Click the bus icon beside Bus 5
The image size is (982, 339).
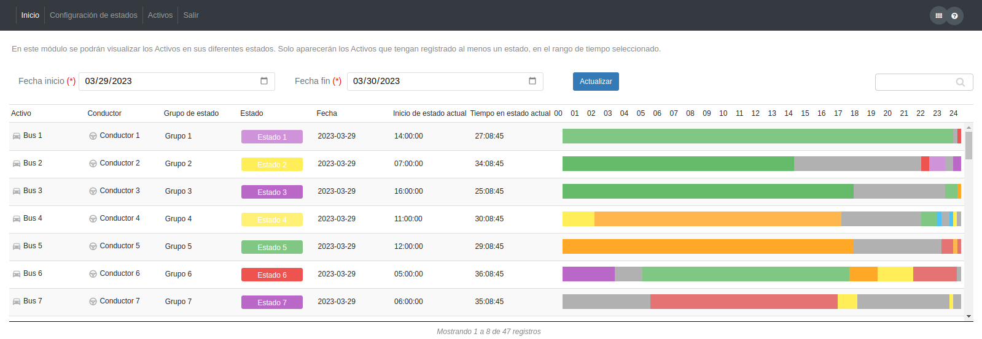pos(17,246)
